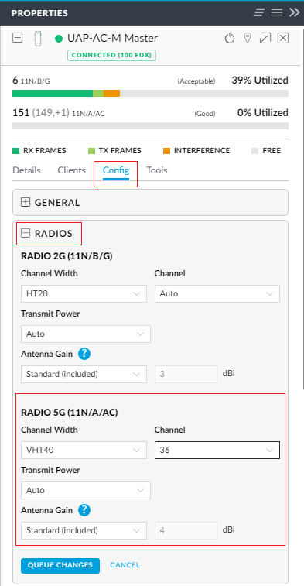Click the left-aligned list view icon in header
304x586 pixels.
[x=259, y=12]
